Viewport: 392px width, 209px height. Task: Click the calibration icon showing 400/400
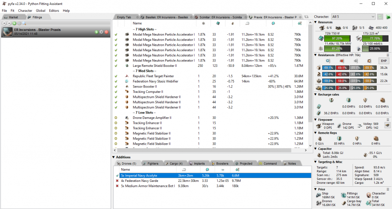[371, 28]
